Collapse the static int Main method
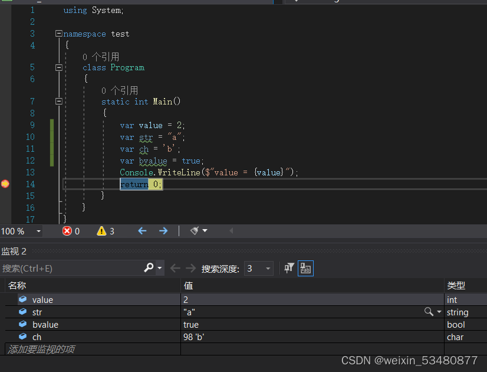 click(x=59, y=101)
